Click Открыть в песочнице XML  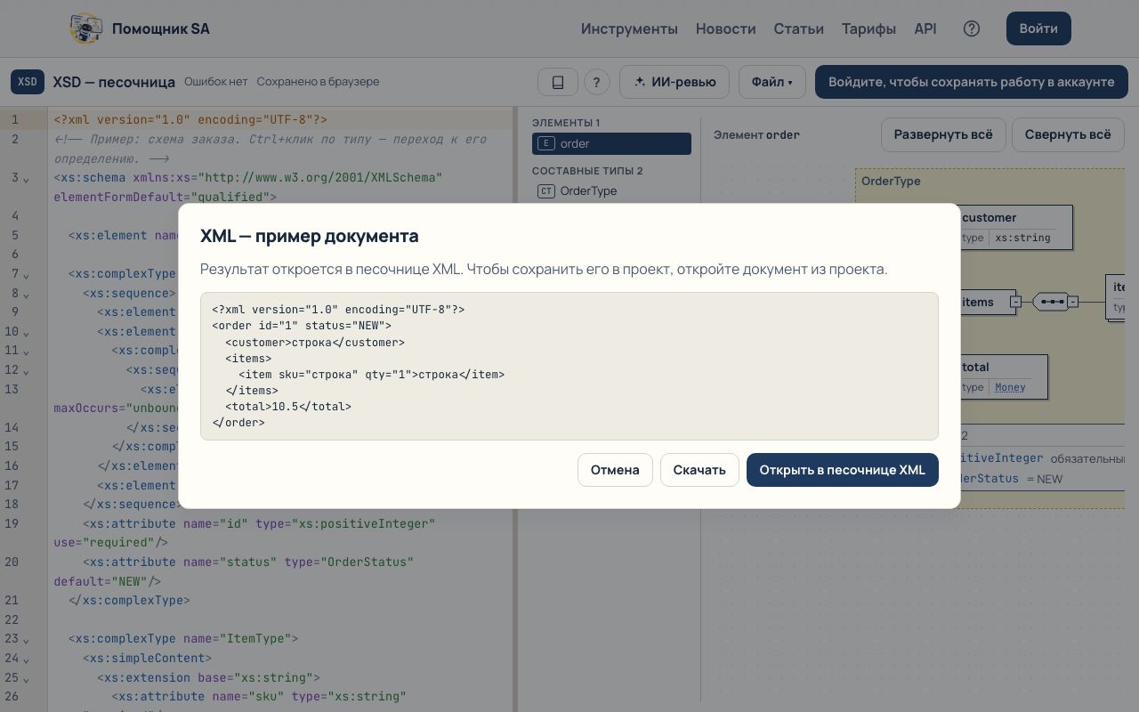pyautogui.click(x=842, y=470)
